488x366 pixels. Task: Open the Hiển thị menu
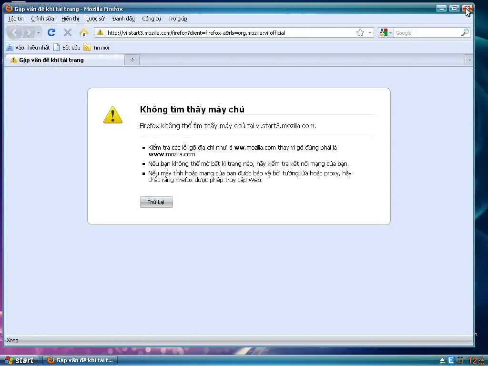pyautogui.click(x=70, y=19)
